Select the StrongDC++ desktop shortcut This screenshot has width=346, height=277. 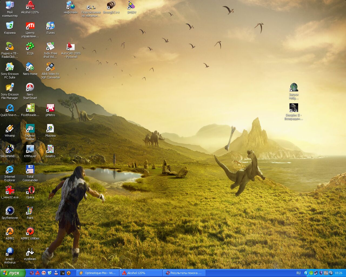point(111,7)
